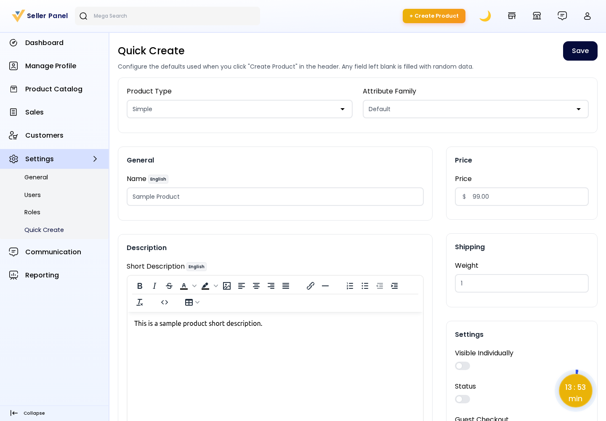The width and height of the screenshot is (606, 421).
Task: Apply strikethrough formatting
Action: [x=169, y=286]
